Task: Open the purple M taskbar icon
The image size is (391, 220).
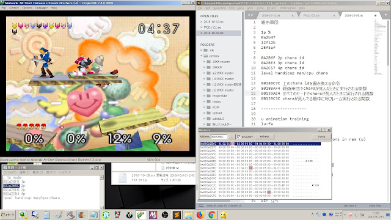Action: (x=153, y=215)
